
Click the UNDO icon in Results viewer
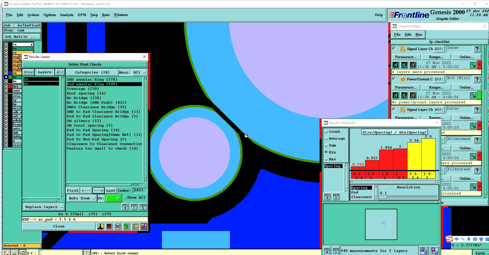click(x=143, y=207)
